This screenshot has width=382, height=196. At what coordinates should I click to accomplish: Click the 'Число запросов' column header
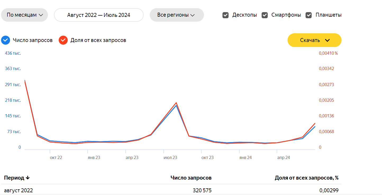[x=191, y=178]
